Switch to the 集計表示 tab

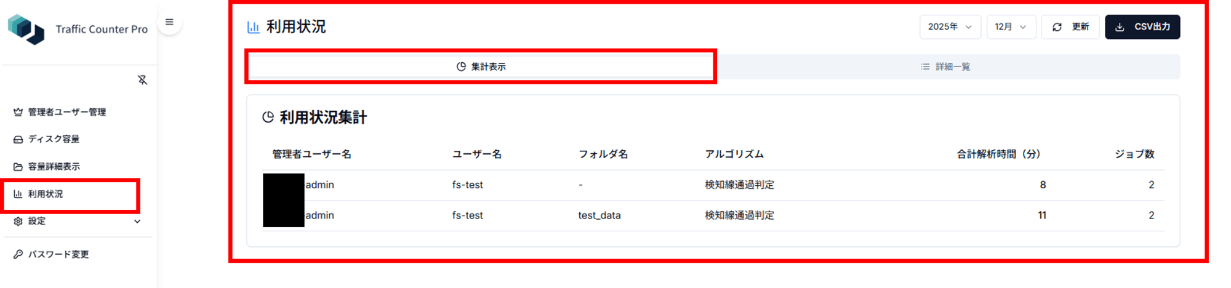481,66
